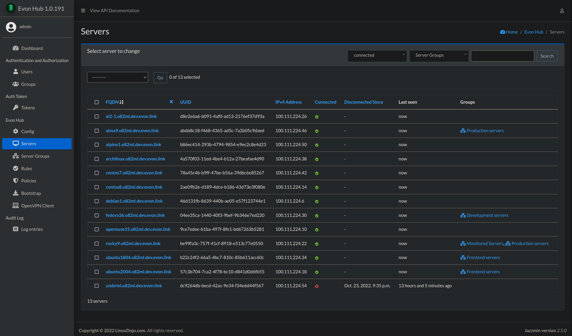
Task: Open the connected status filter dropdown
Action: click(x=377, y=56)
